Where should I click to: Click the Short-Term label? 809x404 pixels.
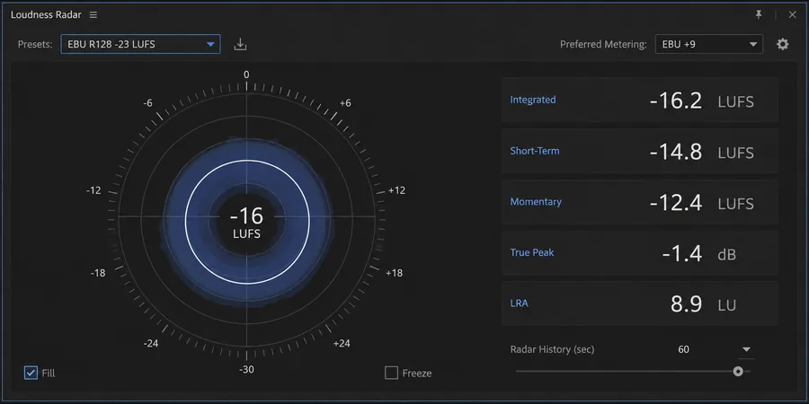click(535, 151)
